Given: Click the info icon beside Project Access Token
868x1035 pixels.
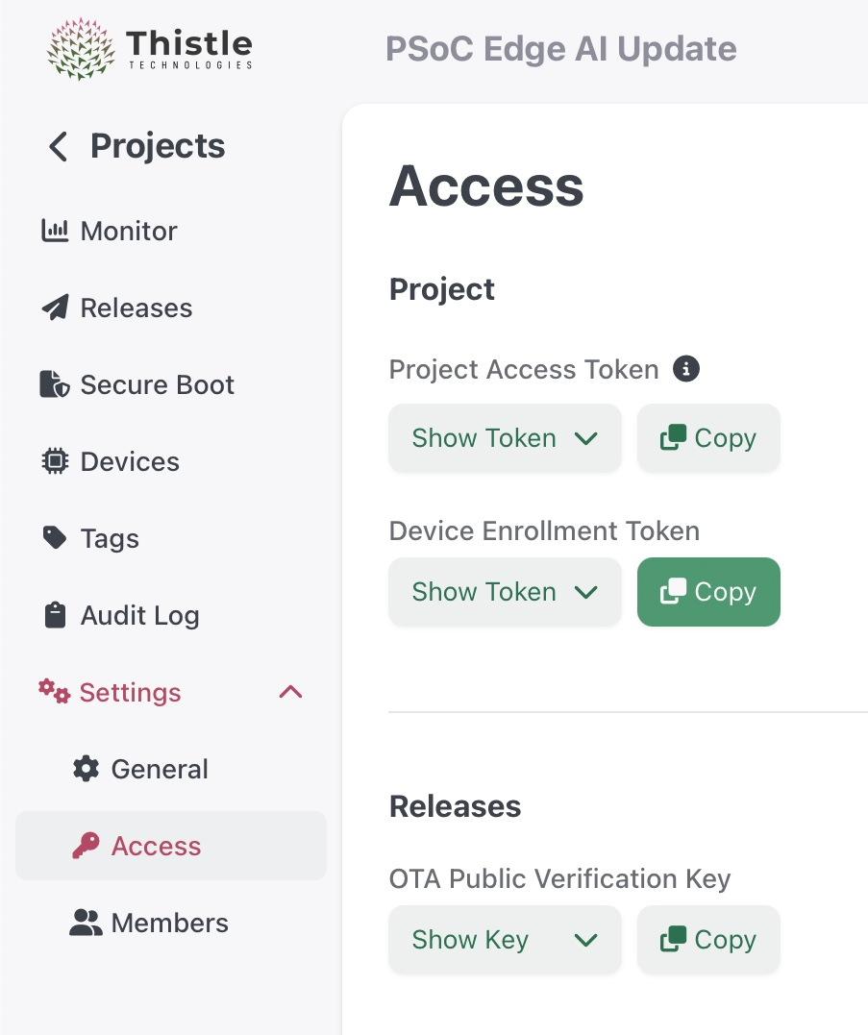Looking at the screenshot, I should tap(686, 368).
